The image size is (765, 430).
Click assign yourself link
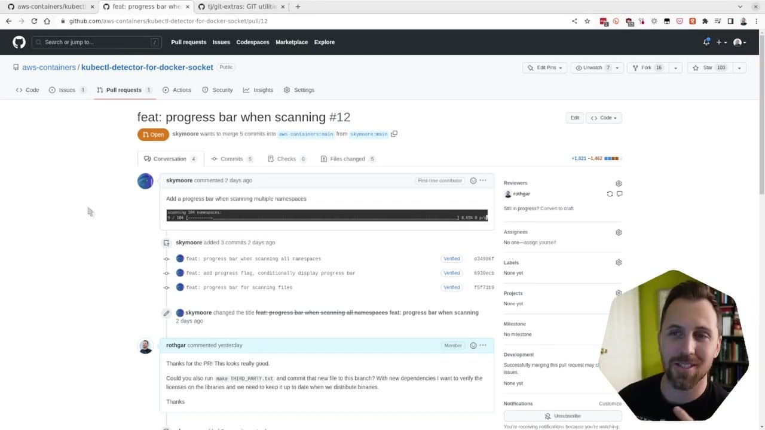click(539, 242)
